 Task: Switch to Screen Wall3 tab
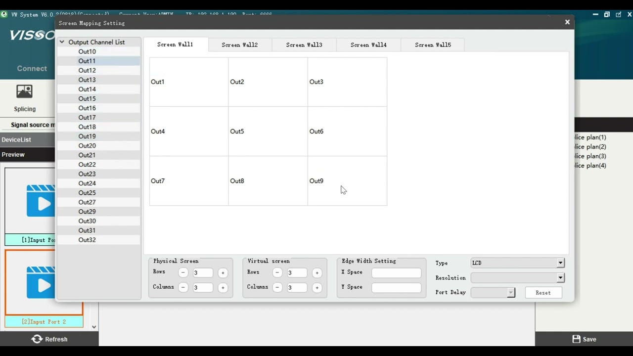tap(304, 45)
